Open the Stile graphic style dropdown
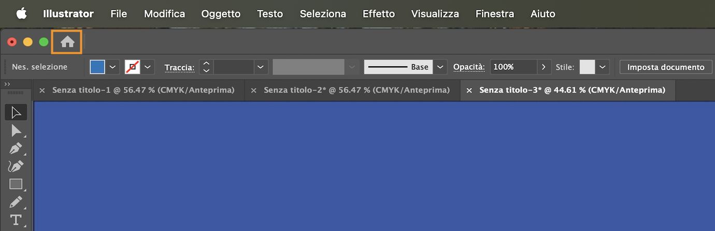Viewport: 715px width, 231px height. pyautogui.click(x=602, y=67)
